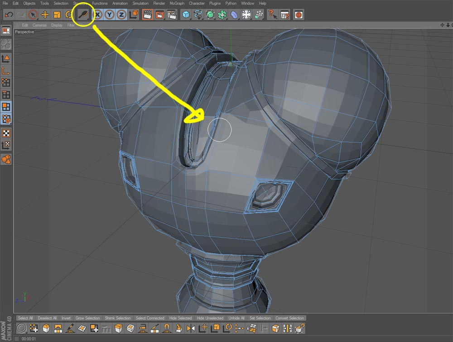Screen dimensions: 453x342
Task: Select the Bevel tool in bottom toolbar
Action: [46, 328]
